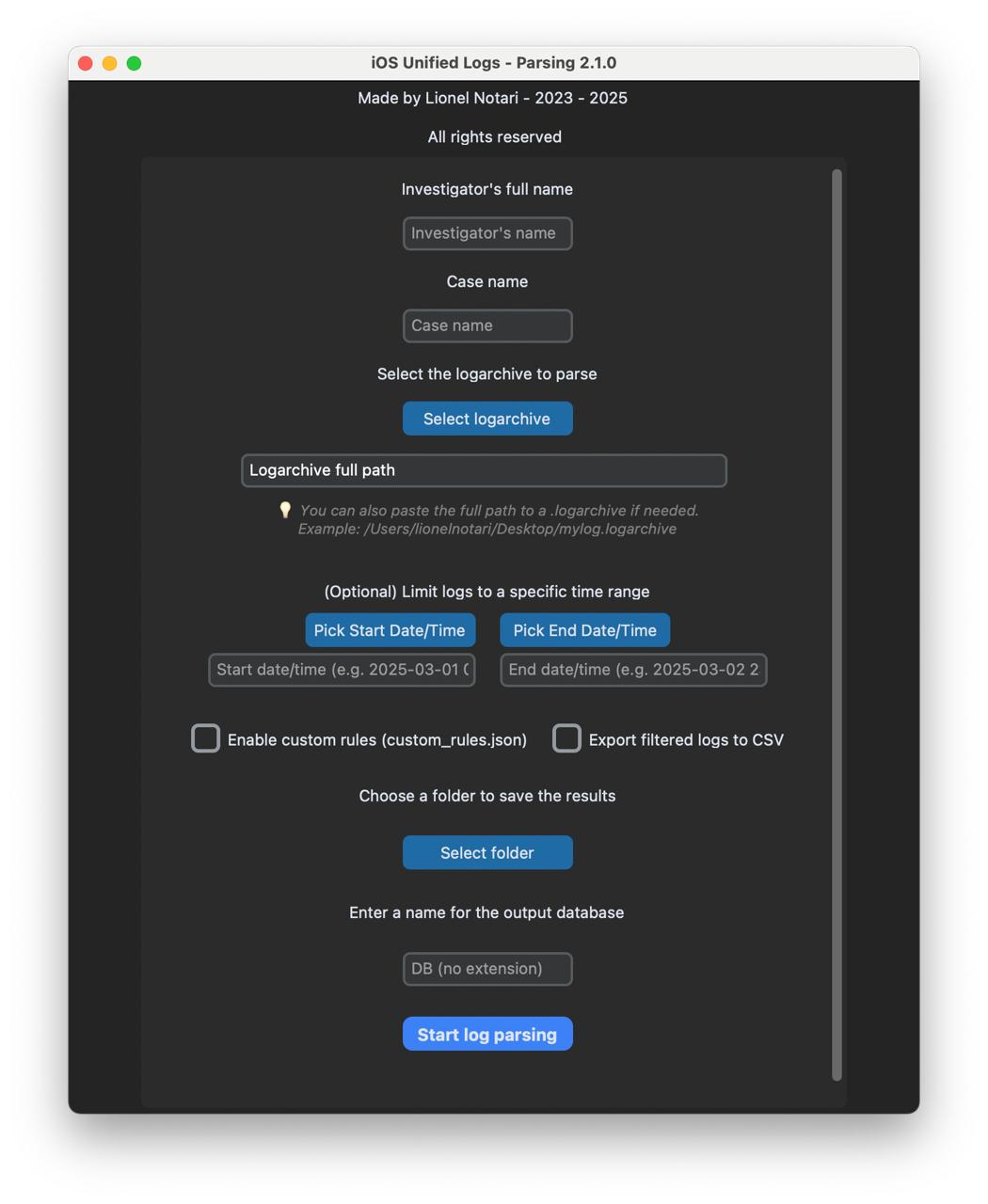Click the vertical scrollbar on the right
988x1204 pixels.
coord(837,625)
